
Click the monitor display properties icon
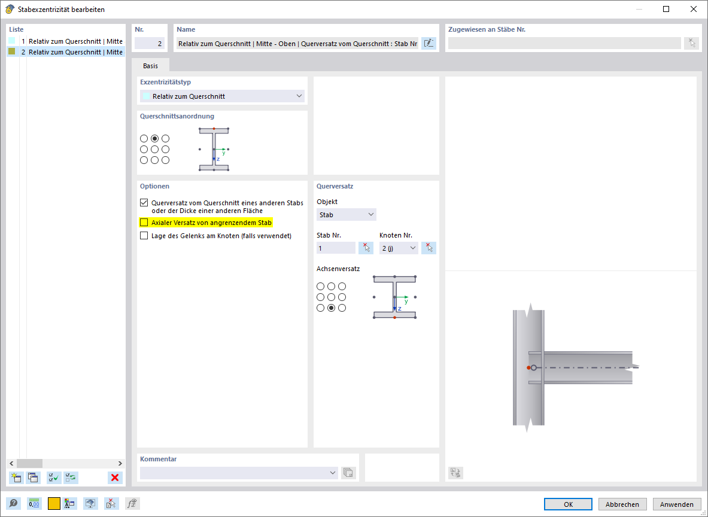[91, 503]
